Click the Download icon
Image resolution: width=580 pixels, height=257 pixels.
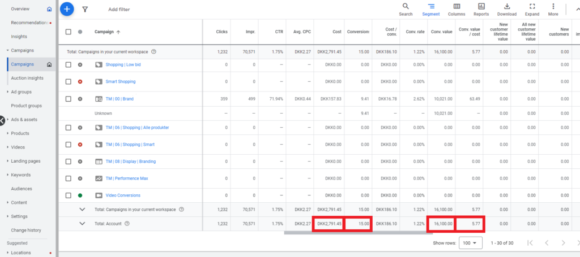[x=506, y=7]
